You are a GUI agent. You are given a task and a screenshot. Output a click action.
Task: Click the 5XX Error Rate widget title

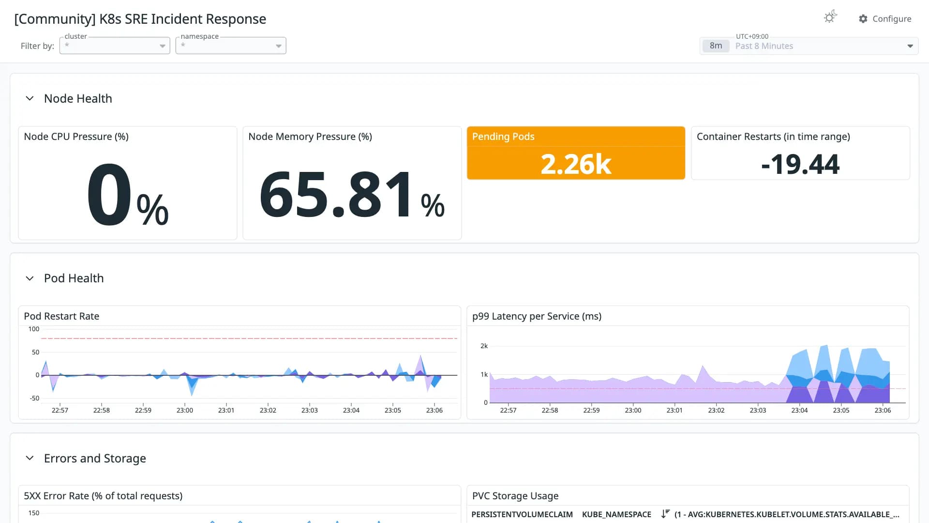coord(103,496)
